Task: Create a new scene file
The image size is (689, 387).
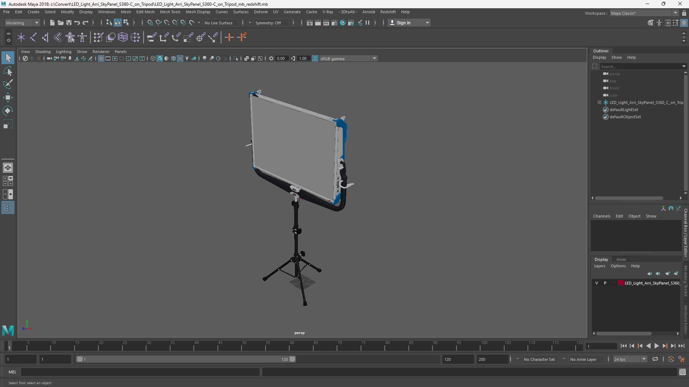Action: point(52,23)
